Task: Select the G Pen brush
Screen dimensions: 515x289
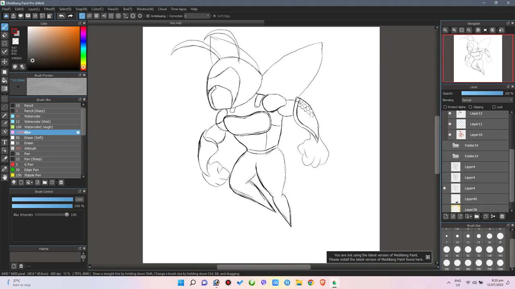Action: tap(45, 165)
